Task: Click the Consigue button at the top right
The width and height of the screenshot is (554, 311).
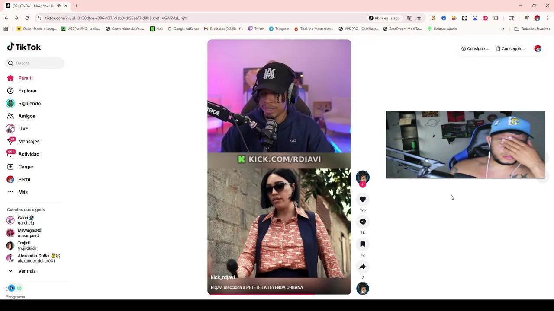Action: [475, 49]
